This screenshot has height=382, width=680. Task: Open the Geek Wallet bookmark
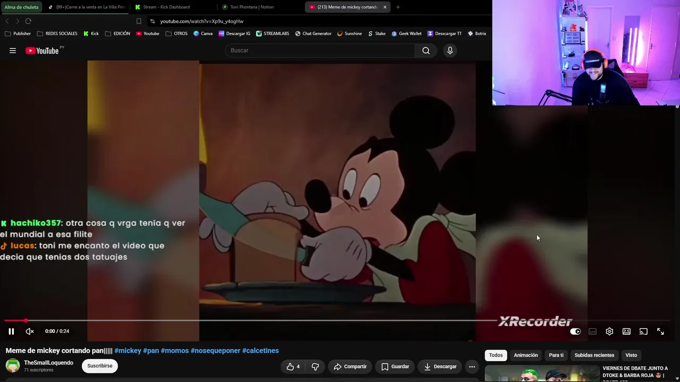[x=406, y=33]
